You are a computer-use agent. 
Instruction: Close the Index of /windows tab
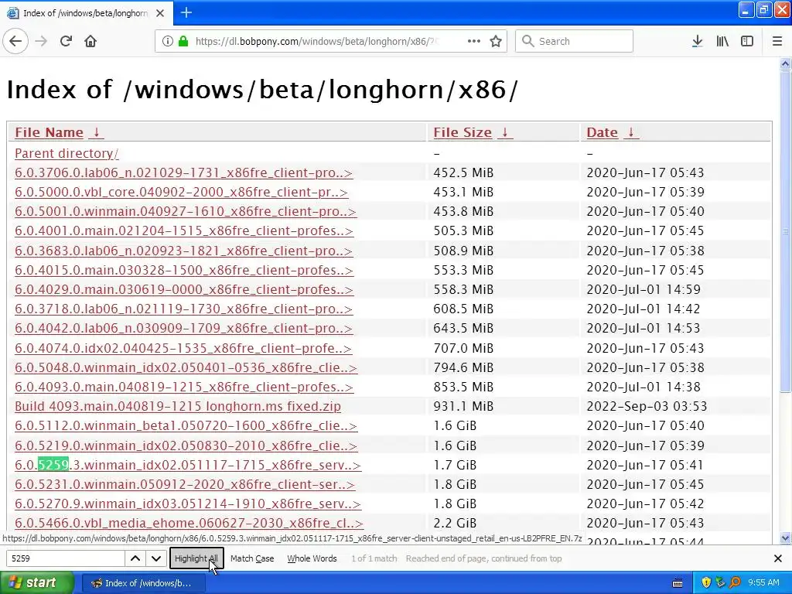(x=160, y=13)
